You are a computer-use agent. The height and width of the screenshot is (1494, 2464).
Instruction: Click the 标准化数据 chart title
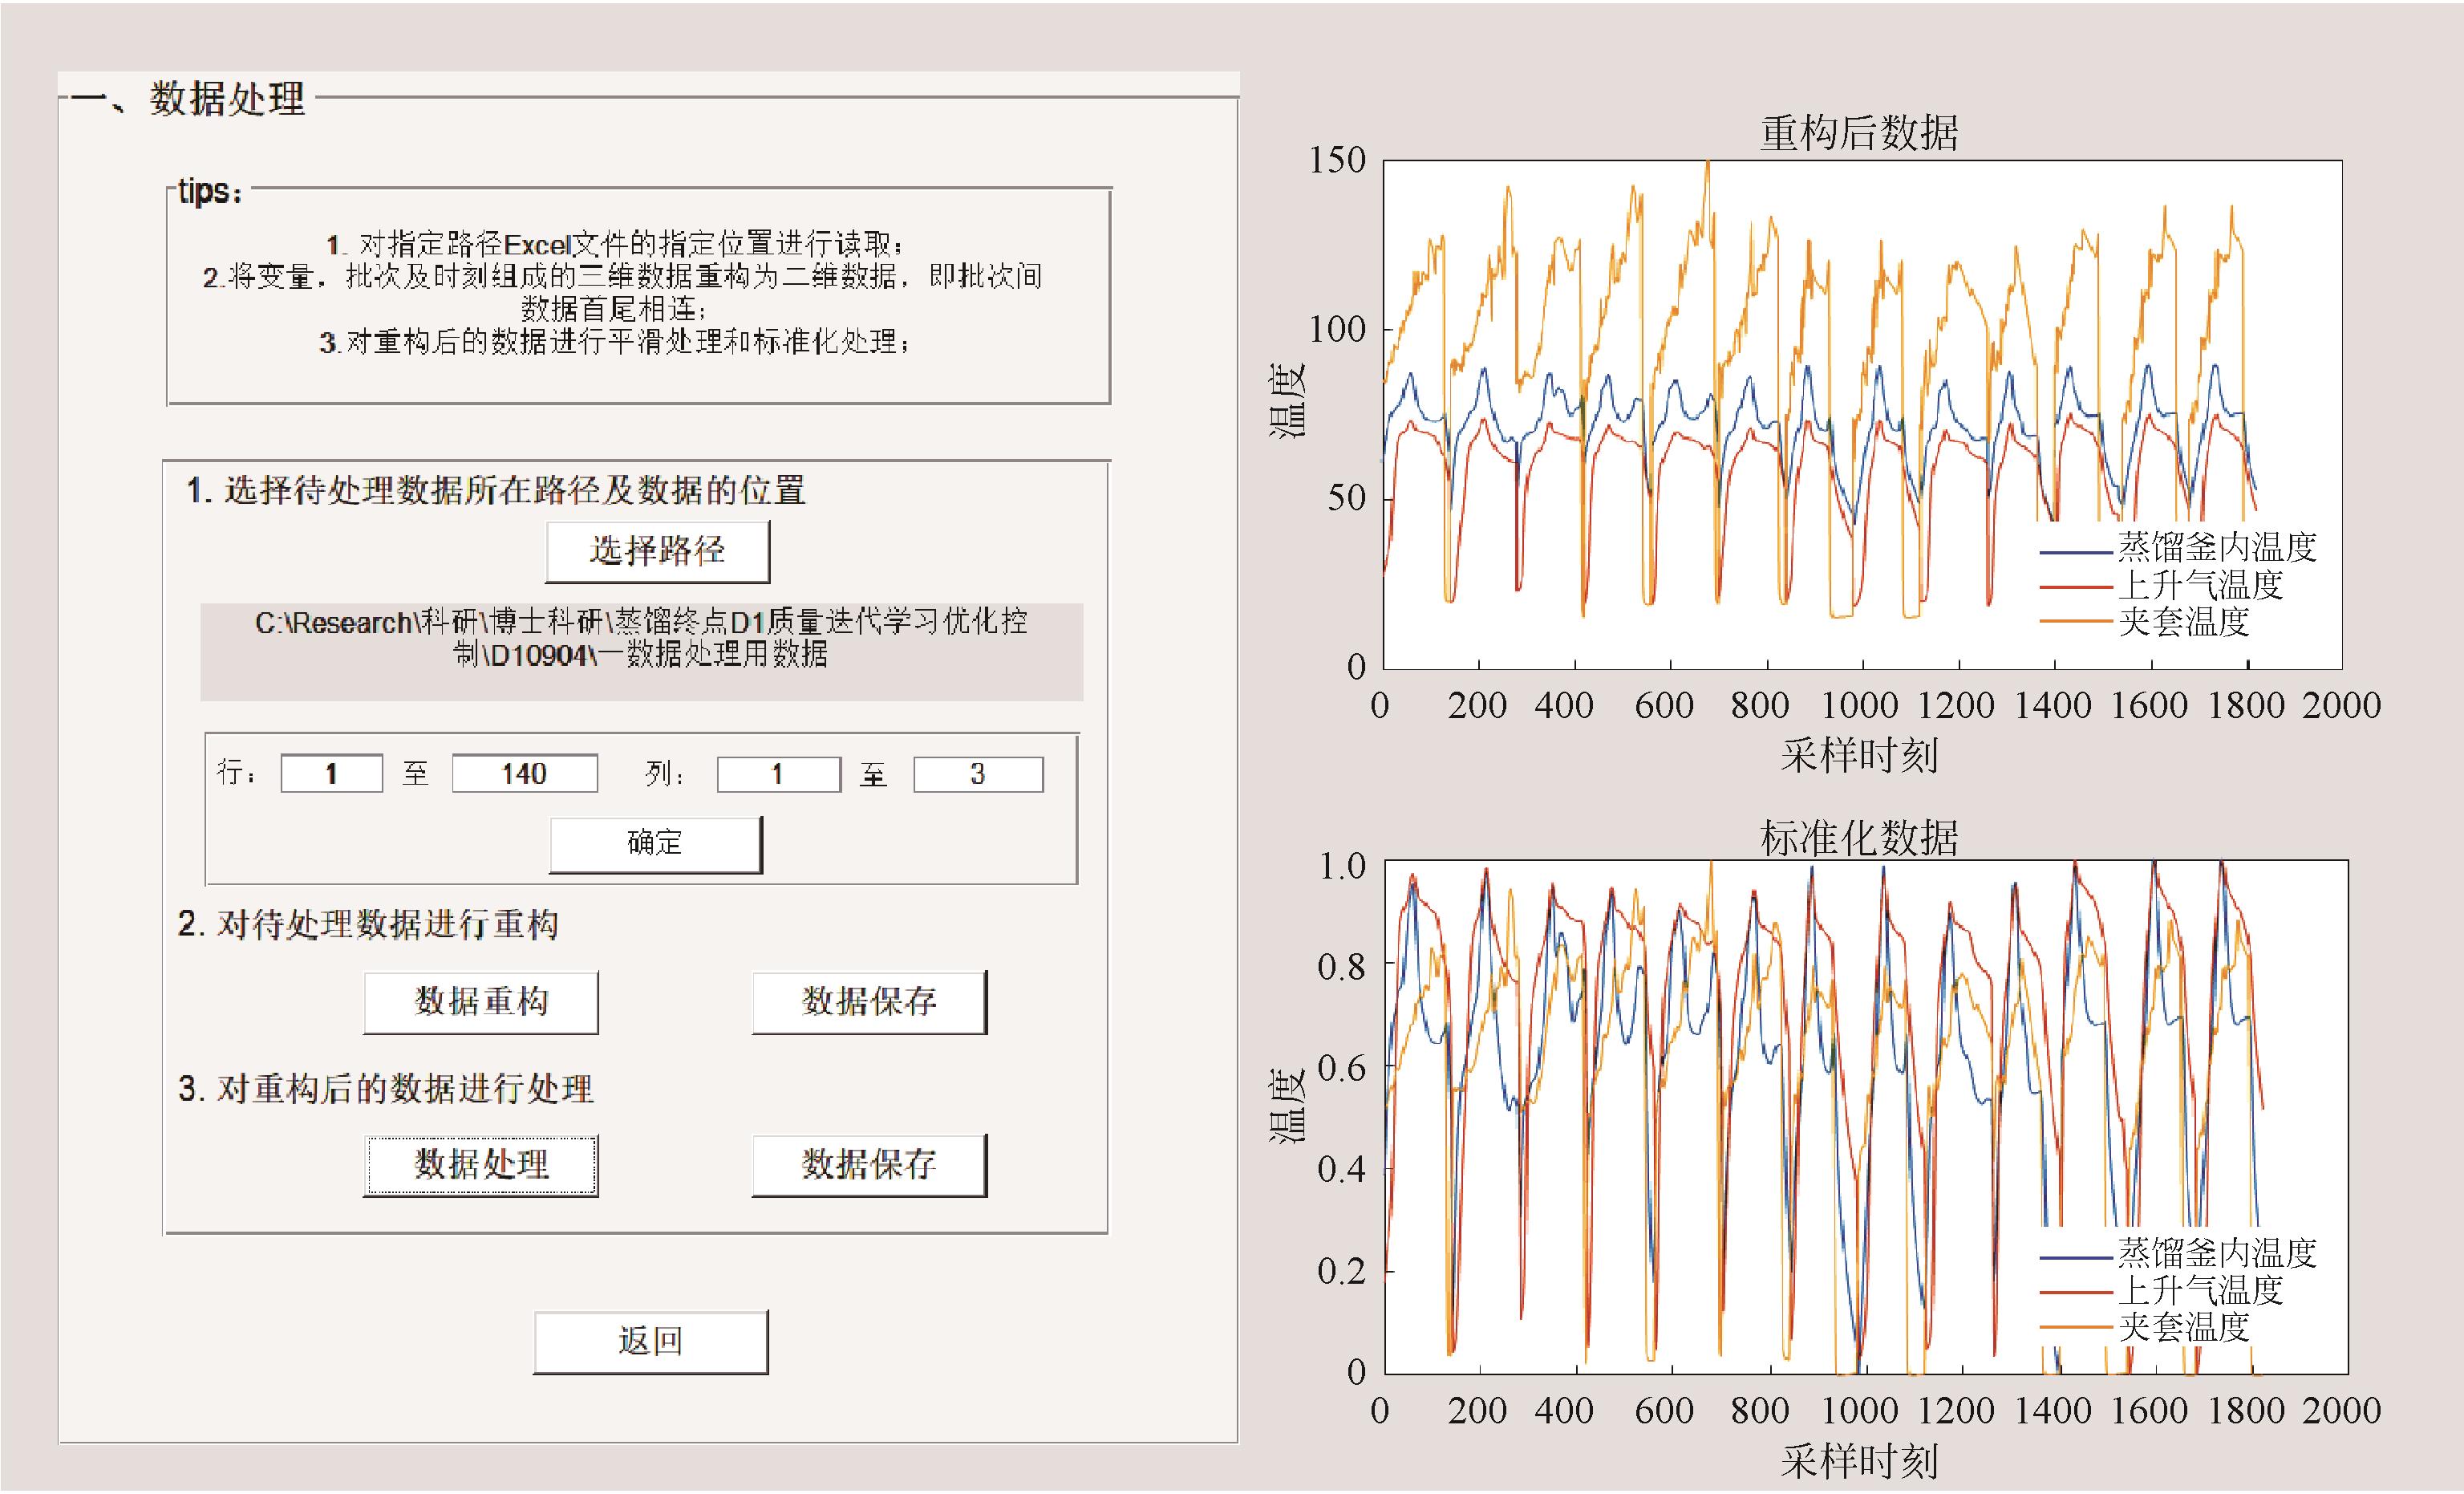pyautogui.click(x=1858, y=838)
